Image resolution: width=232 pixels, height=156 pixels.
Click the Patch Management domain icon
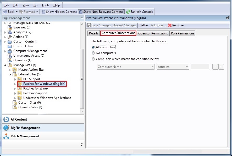click(6, 136)
